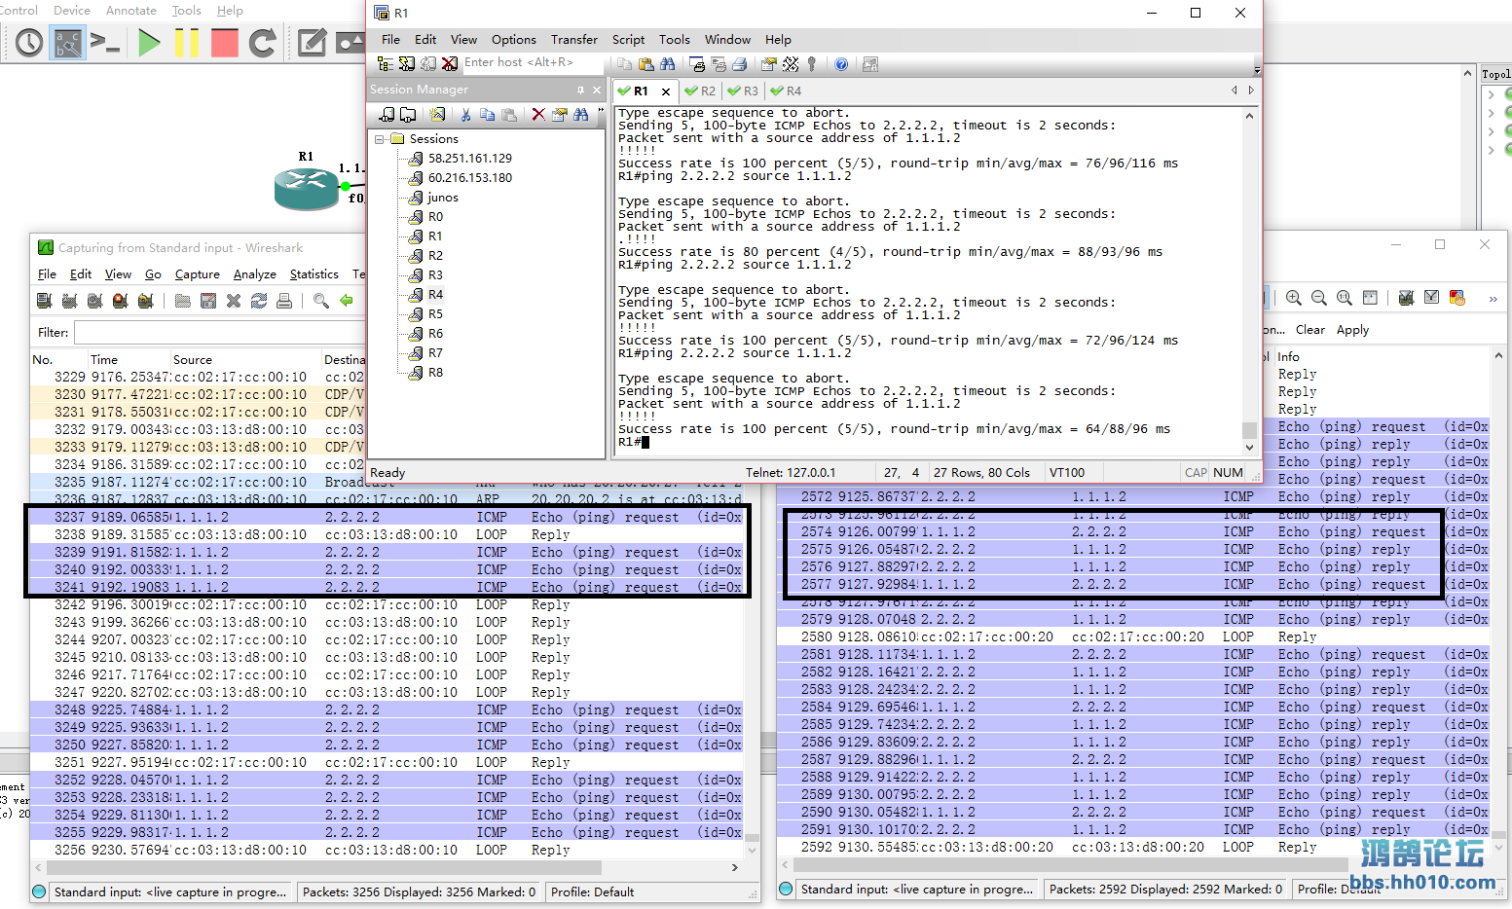This screenshot has width=1512, height=909.
Task: Click the Paste icon in the SecureCRT main toolbar
Action: (645, 64)
